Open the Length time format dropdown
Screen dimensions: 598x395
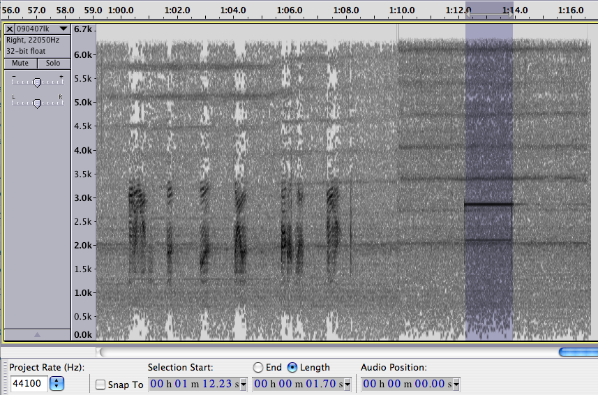tap(349, 385)
